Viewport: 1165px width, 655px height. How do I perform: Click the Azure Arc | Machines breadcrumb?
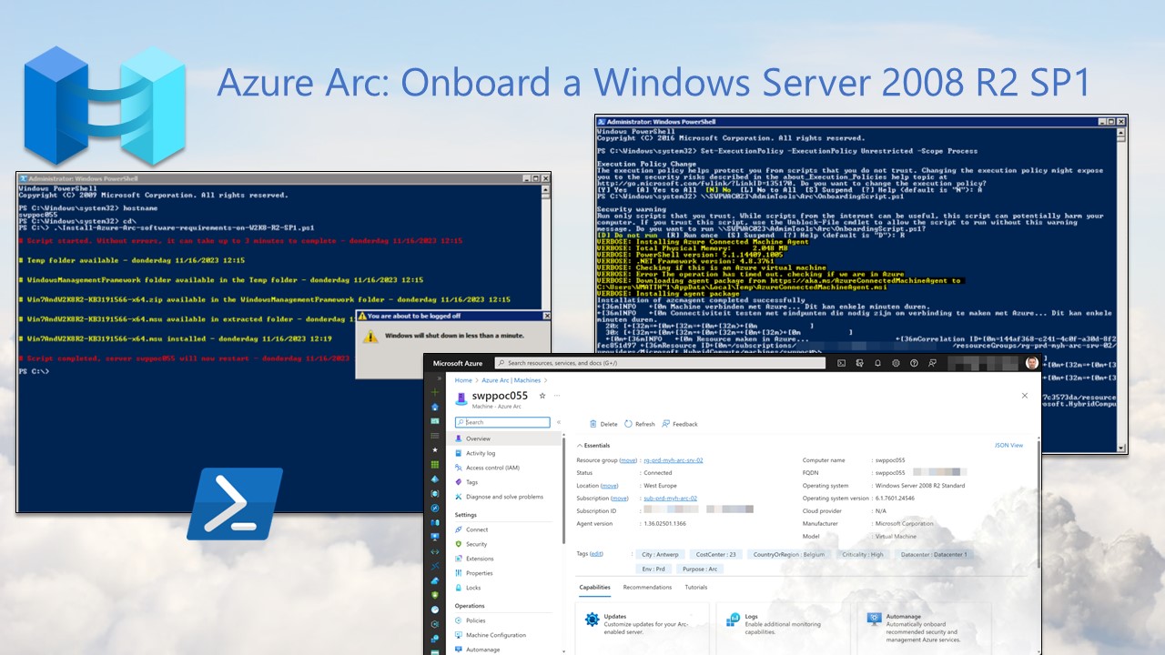(x=512, y=380)
